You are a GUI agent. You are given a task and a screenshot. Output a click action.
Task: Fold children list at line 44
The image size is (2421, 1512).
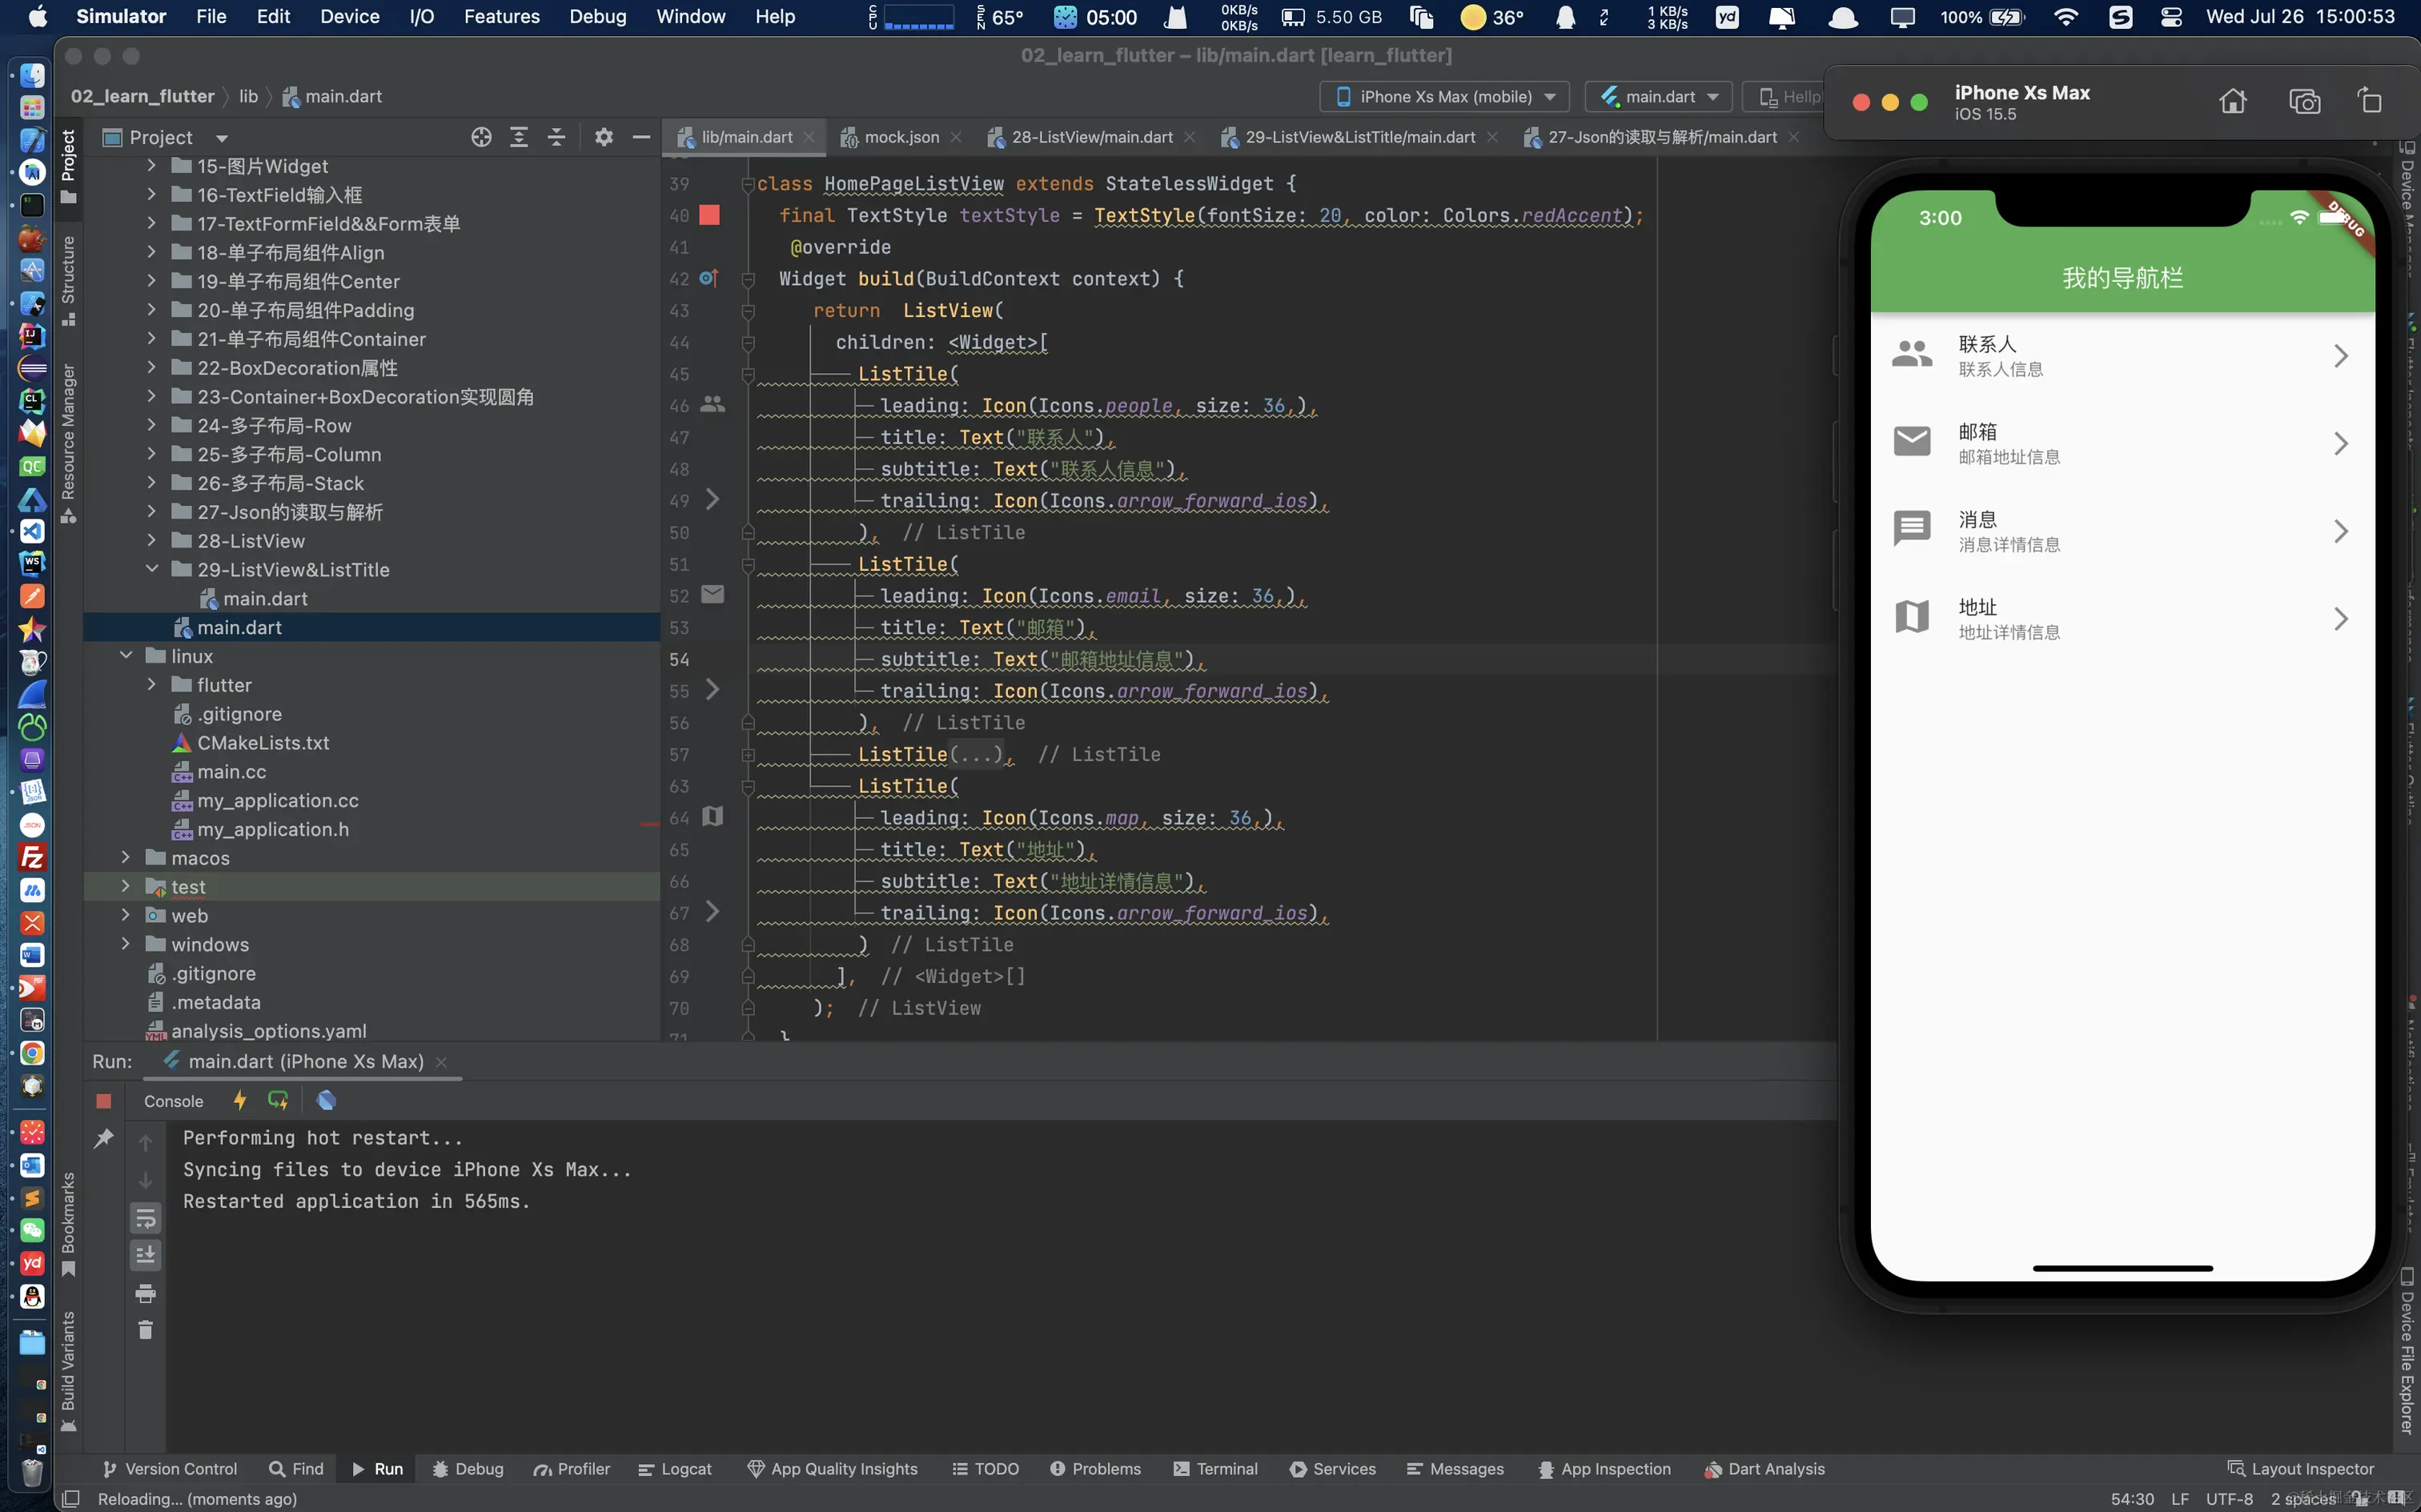click(748, 343)
